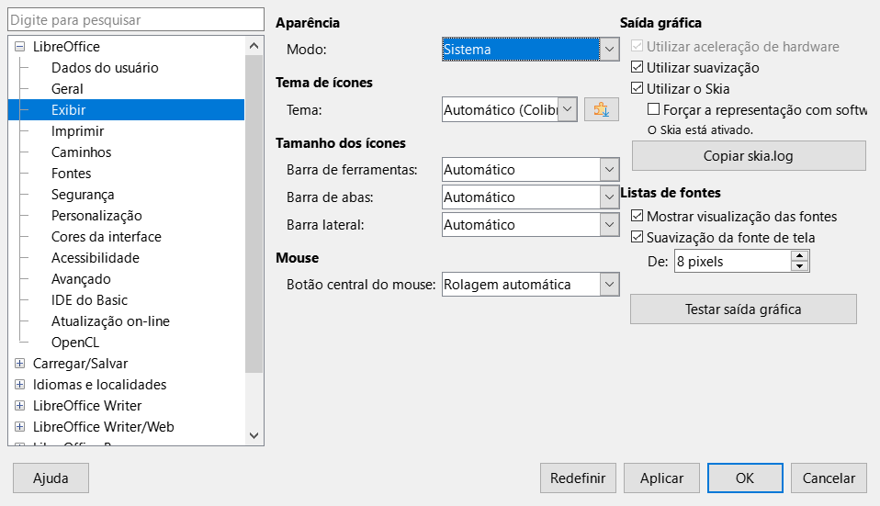880x506 pixels.
Task: Expand the Idiomas e localidades node
Action: pos(19,384)
